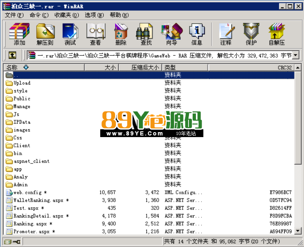Image resolution: width=304 pixels, height=247 pixels.
Task: Run the 测试 (Test) archive tool
Action: pos(70,34)
